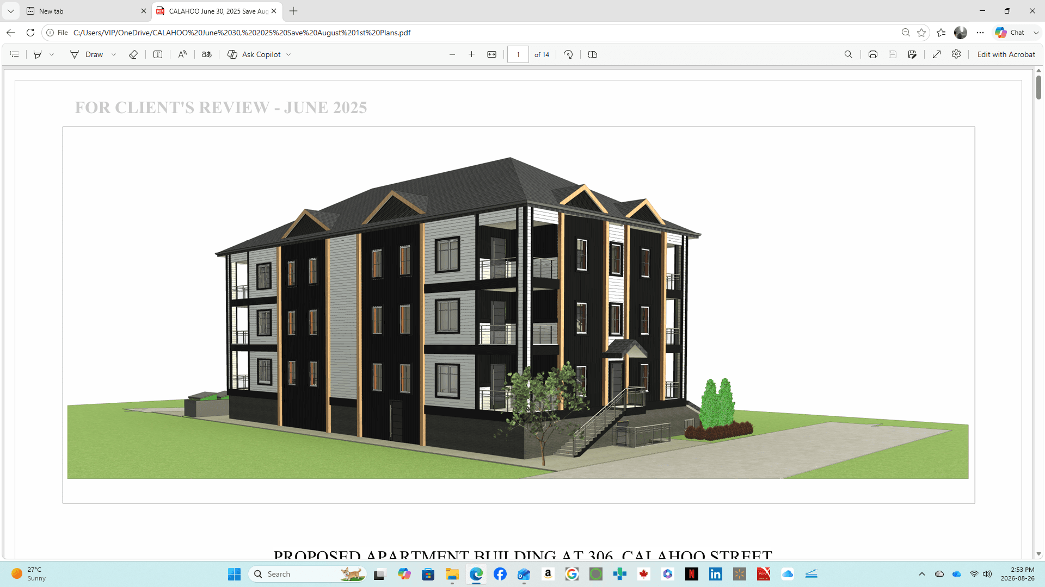Switch the page view layout
The image size is (1045, 587).
[593, 54]
